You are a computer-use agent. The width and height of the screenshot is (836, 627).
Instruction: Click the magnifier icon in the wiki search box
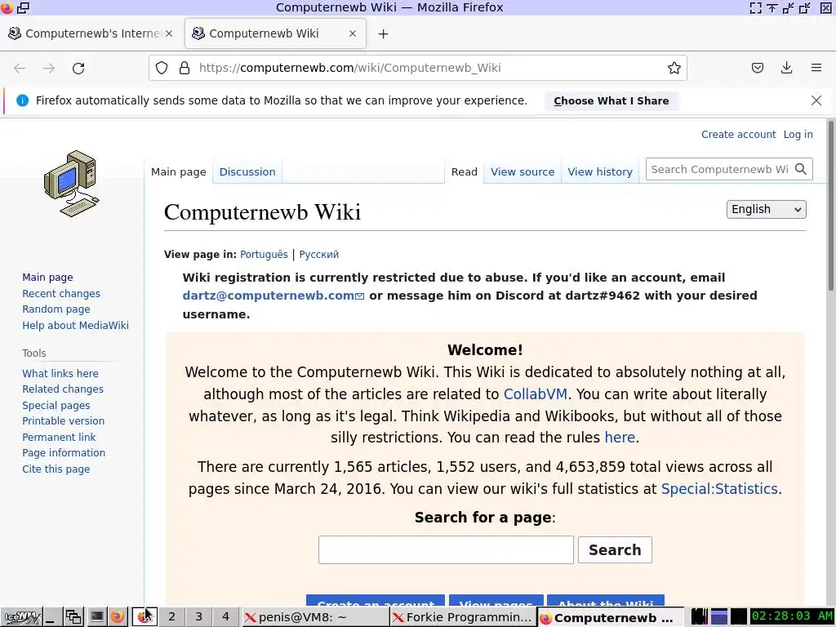pos(801,169)
